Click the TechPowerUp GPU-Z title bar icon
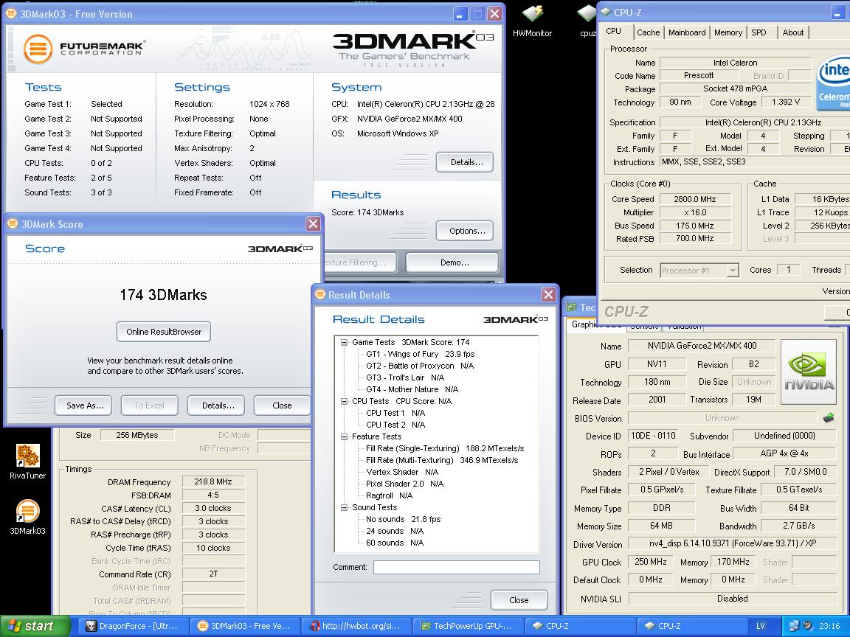Screen dimensions: 850x637 [x=571, y=307]
